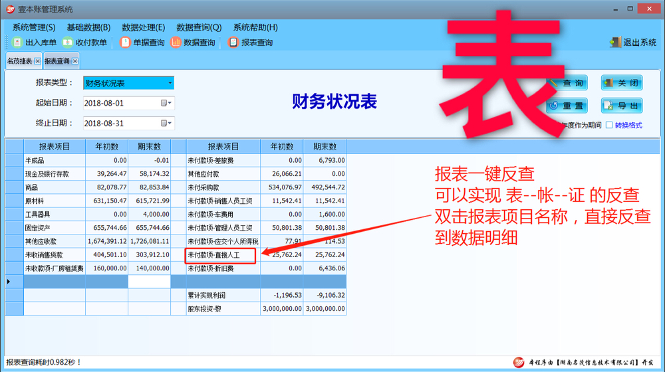
Task: Toggle the 转换格式 checkbox
Action: point(609,125)
